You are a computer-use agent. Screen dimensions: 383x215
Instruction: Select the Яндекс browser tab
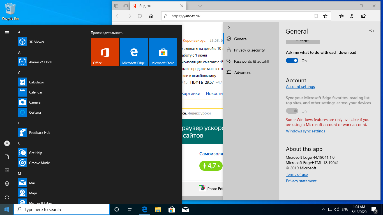(x=158, y=6)
